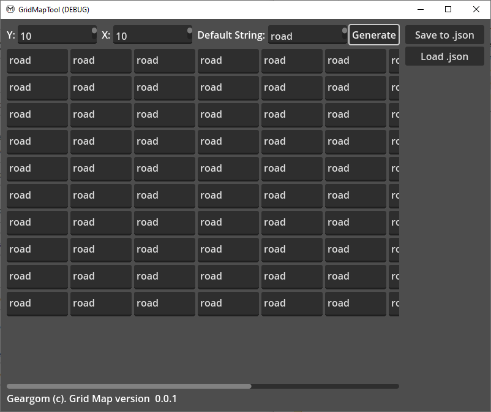This screenshot has width=491, height=412.
Task: Click Save to .json button
Action: click(444, 35)
